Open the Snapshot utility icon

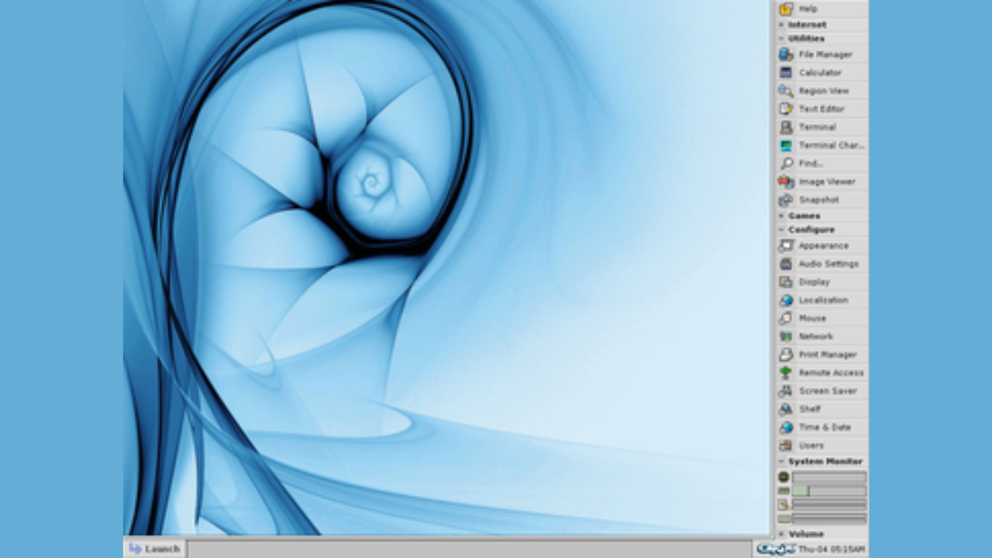(786, 200)
